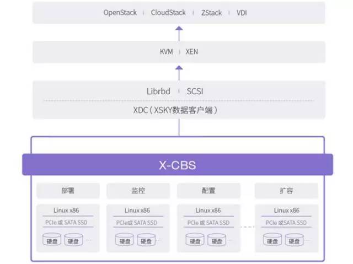
Task: Select the 配置 configuration box
Action: (208, 191)
